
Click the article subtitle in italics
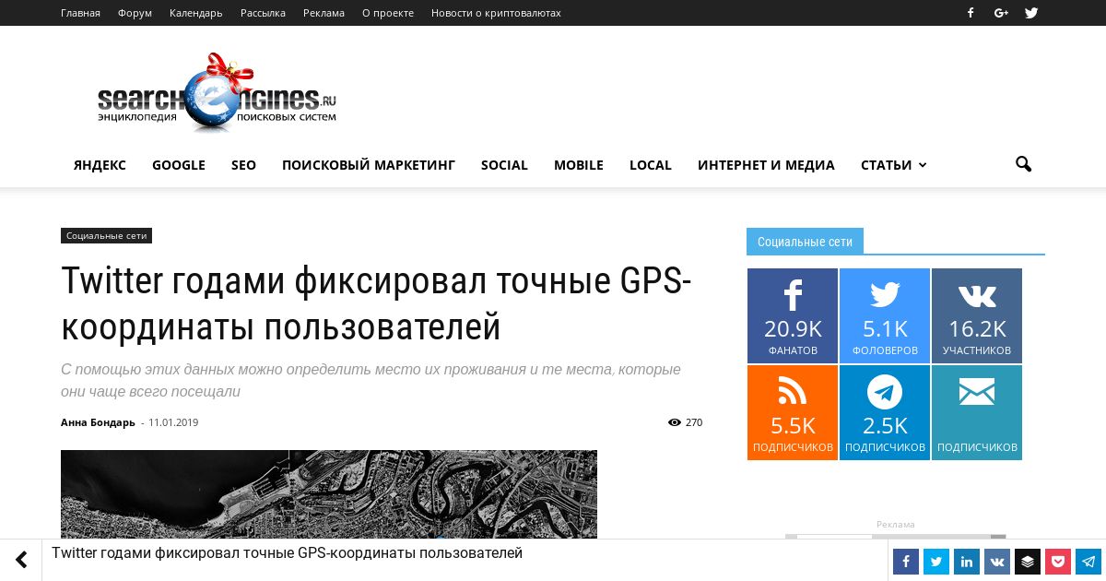coord(371,380)
